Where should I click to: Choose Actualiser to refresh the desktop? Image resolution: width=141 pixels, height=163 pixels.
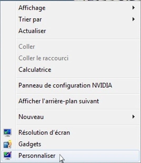[32, 31]
